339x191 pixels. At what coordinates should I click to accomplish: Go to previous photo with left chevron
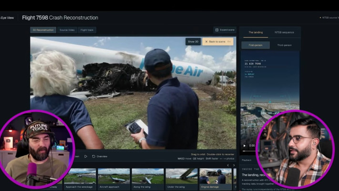pos(228,165)
